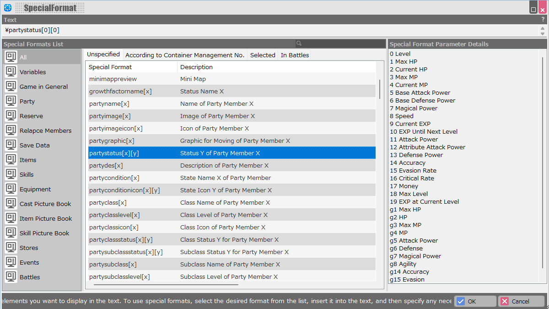549x309 pixels.
Task: Select the Party category icon
Action: 11,101
